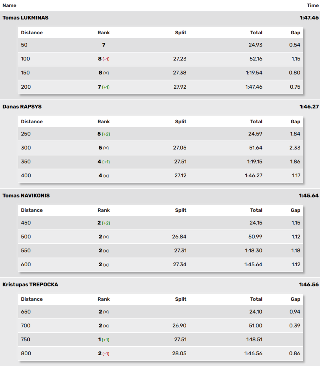Viewport: 320px width, 366px height.
Task: Click the 28.05 split at 800
Action: point(179,353)
